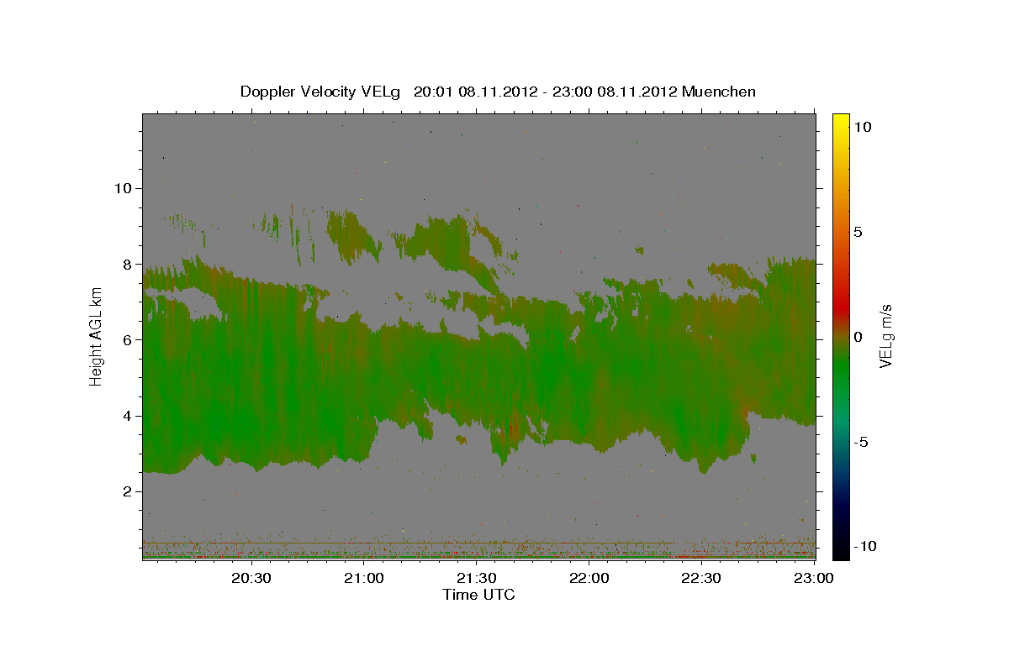Click the height tick label 2
This screenshot has height=672, width=1009.
point(126,491)
